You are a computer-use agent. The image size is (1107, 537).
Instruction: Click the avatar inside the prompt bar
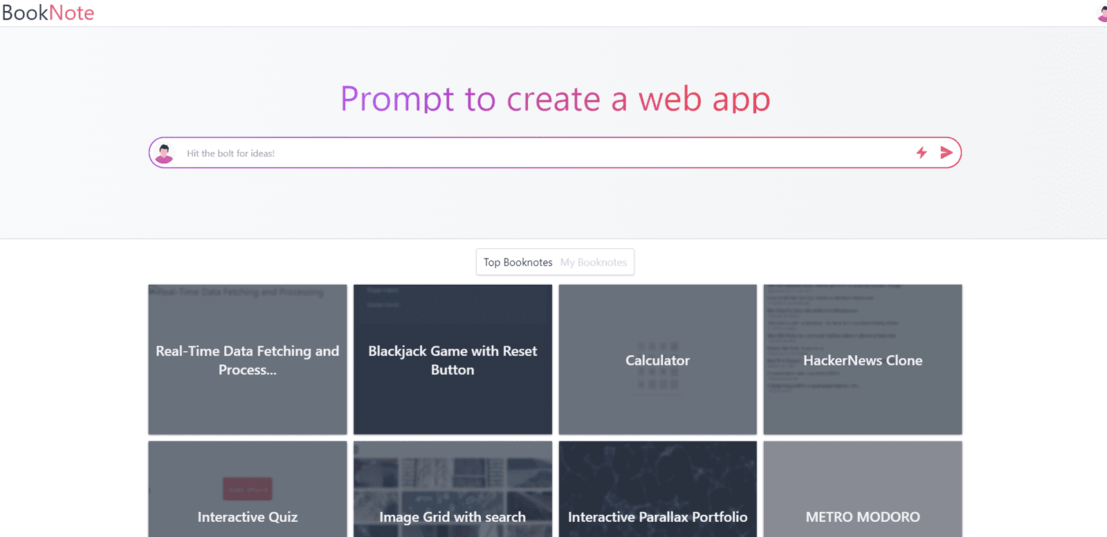tap(165, 153)
